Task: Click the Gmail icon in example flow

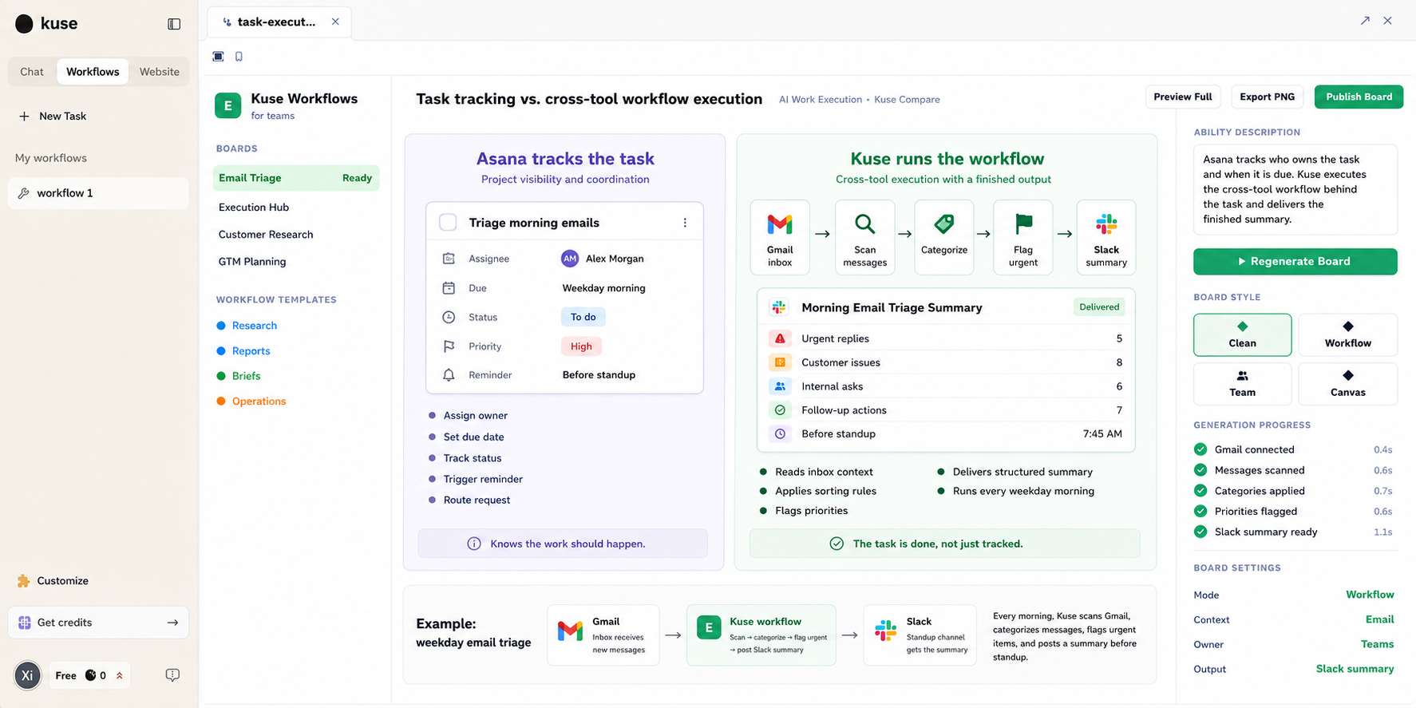Action: point(570,631)
